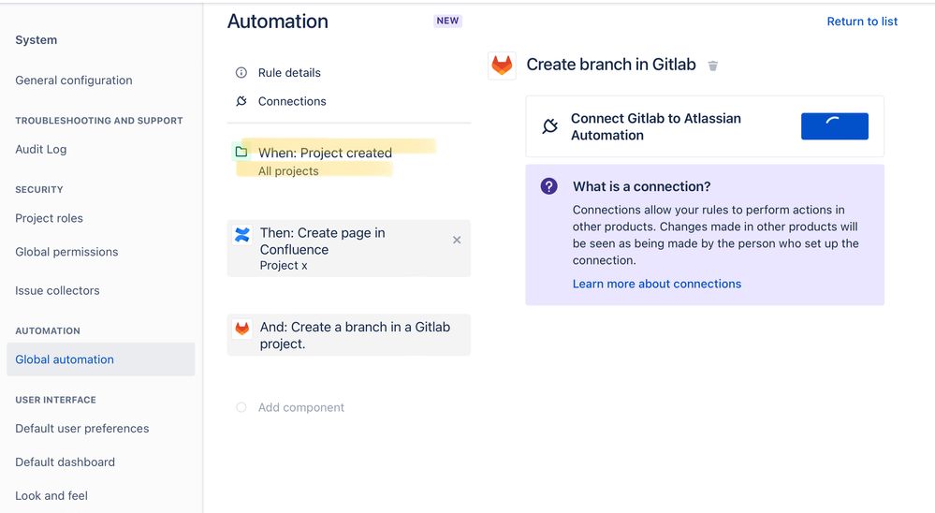Click the NEW badge next to Automation
This screenshot has width=935, height=513.
pos(447,21)
